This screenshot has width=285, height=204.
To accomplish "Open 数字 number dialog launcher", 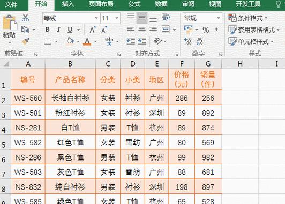I will click(x=221, y=54).
